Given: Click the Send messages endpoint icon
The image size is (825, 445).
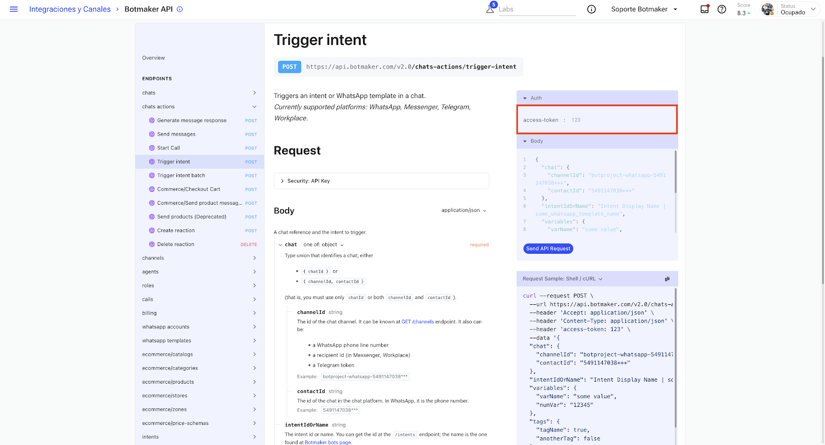Looking at the screenshot, I should point(152,134).
